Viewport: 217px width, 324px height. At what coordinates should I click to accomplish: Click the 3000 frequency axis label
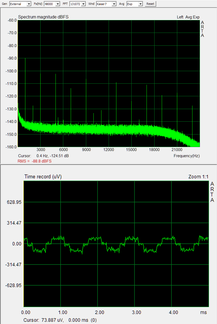(x=41, y=149)
